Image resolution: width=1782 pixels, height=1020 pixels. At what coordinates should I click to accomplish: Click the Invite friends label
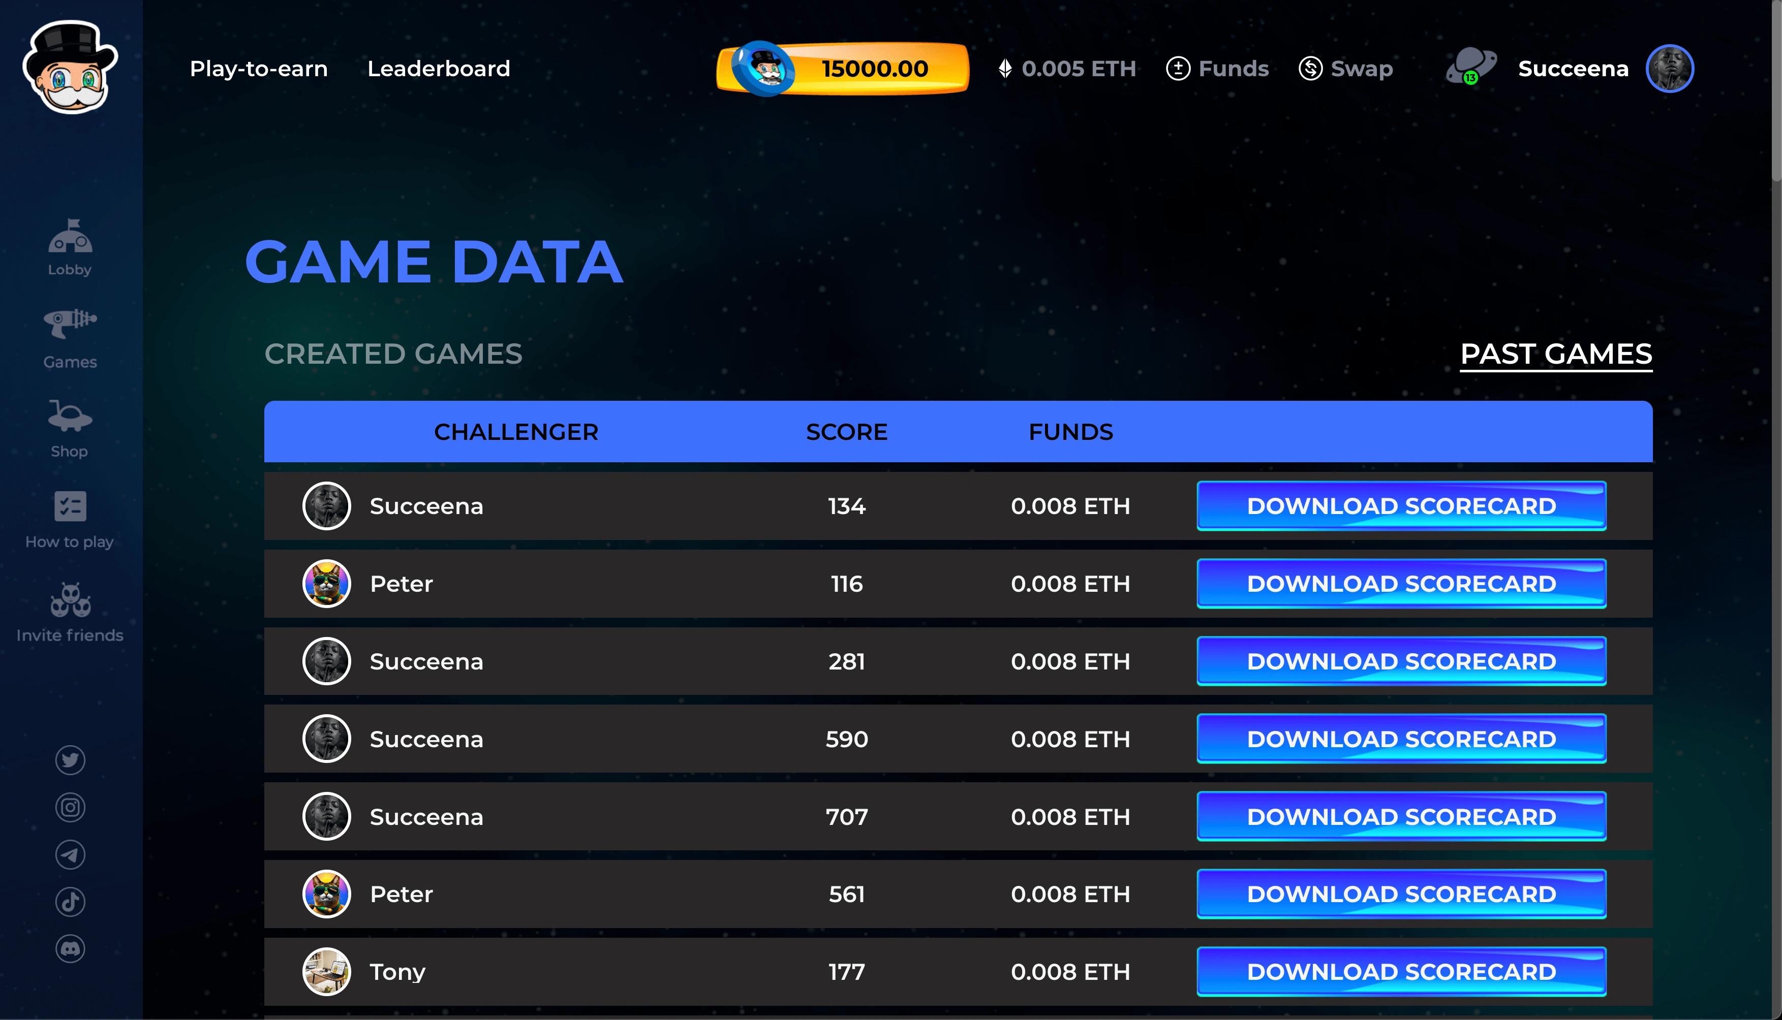point(69,635)
